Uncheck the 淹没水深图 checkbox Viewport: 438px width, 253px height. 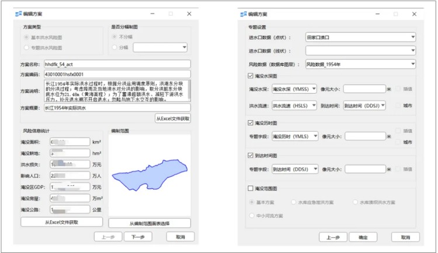[x=251, y=77]
